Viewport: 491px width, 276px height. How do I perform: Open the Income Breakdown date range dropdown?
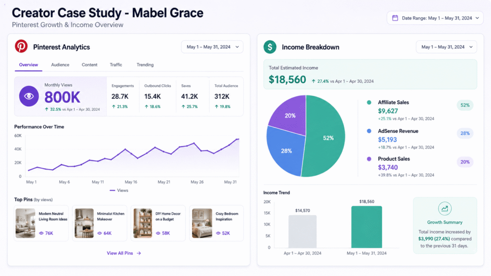[x=446, y=47]
